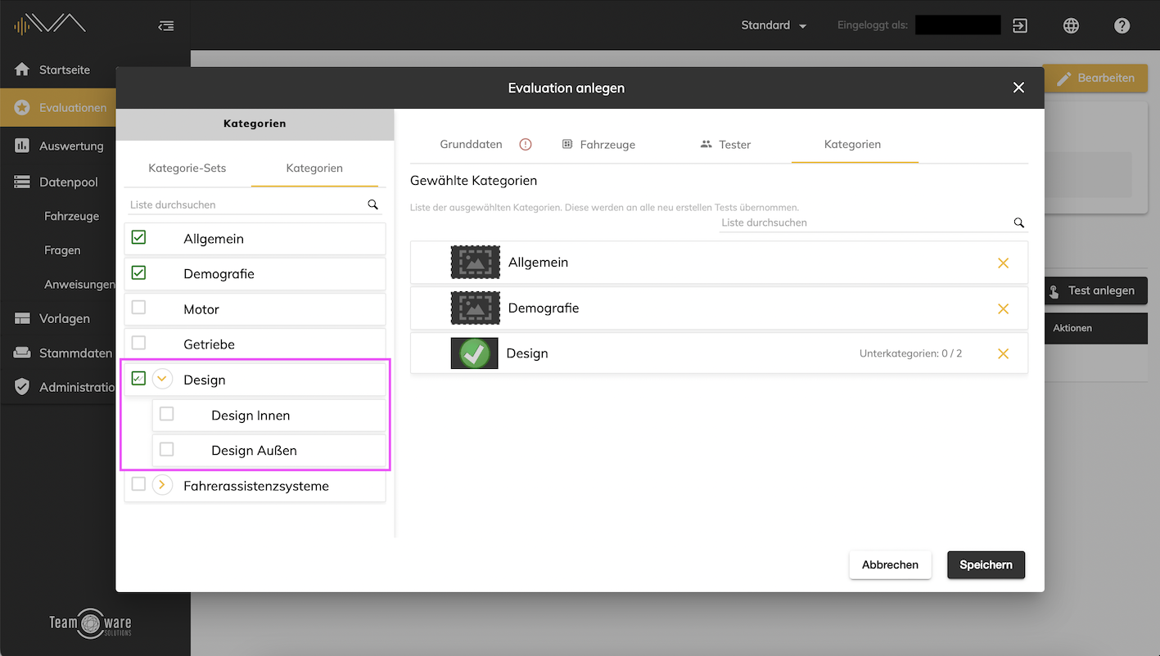Click the Design Innen label

pyautogui.click(x=251, y=416)
